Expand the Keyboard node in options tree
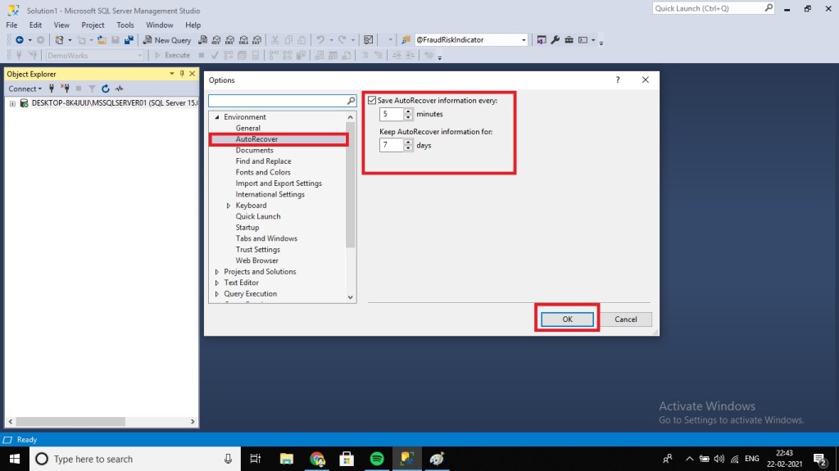The width and height of the screenshot is (839, 471). tap(229, 206)
